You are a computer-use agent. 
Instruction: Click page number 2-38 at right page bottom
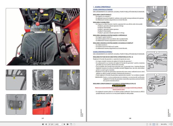(130, 118)
